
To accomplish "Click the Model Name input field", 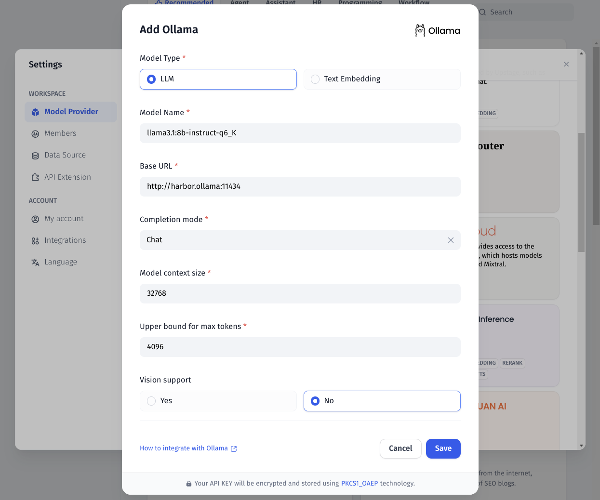I will [x=300, y=133].
